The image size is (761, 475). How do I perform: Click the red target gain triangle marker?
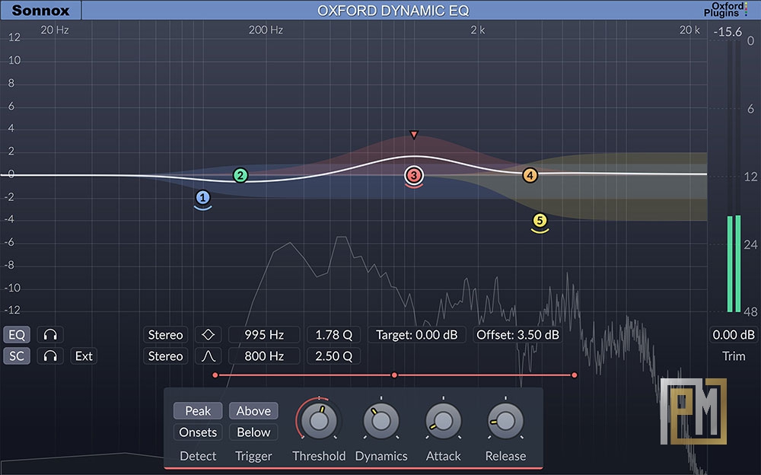click(414, 135)
